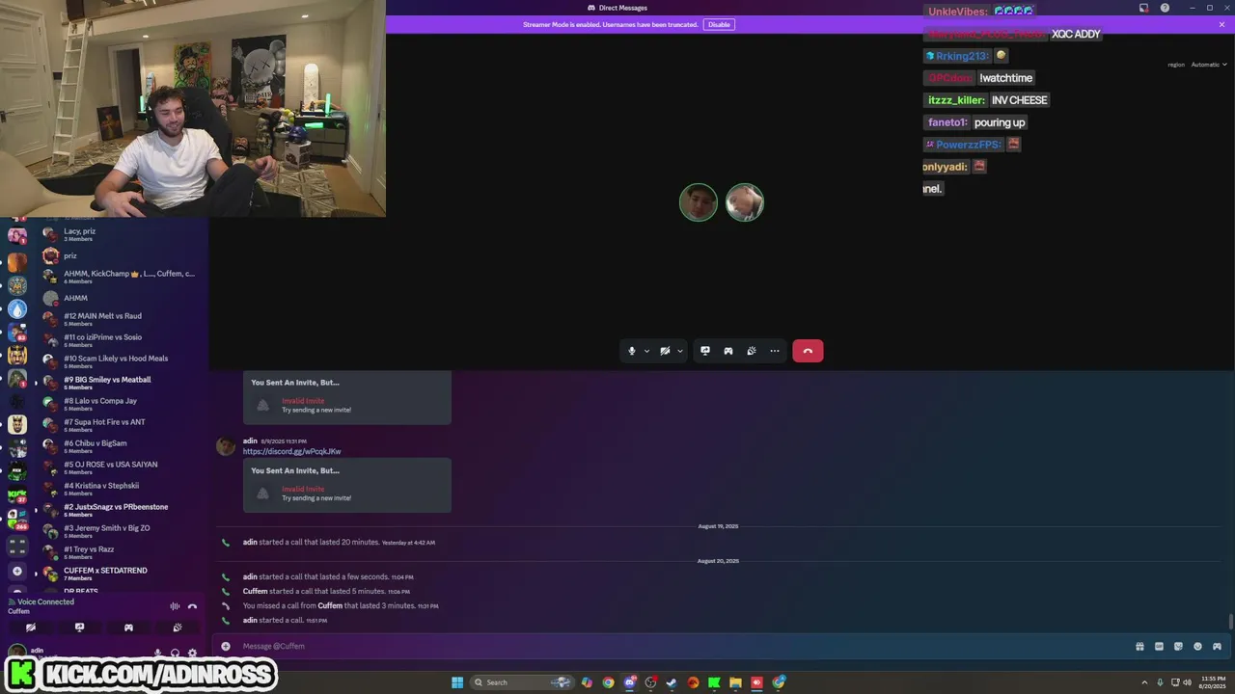Open taskbar volume control

(1187, 682)
